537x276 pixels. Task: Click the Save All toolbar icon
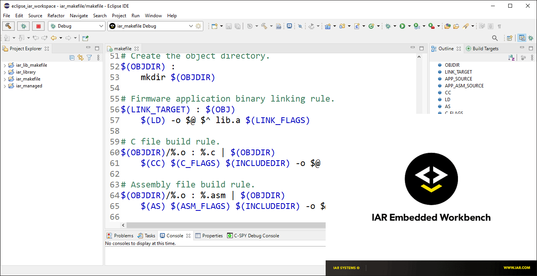[x=237, y=26]
